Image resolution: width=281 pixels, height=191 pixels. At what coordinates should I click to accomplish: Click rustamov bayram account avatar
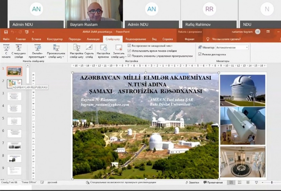coord(258,32)
